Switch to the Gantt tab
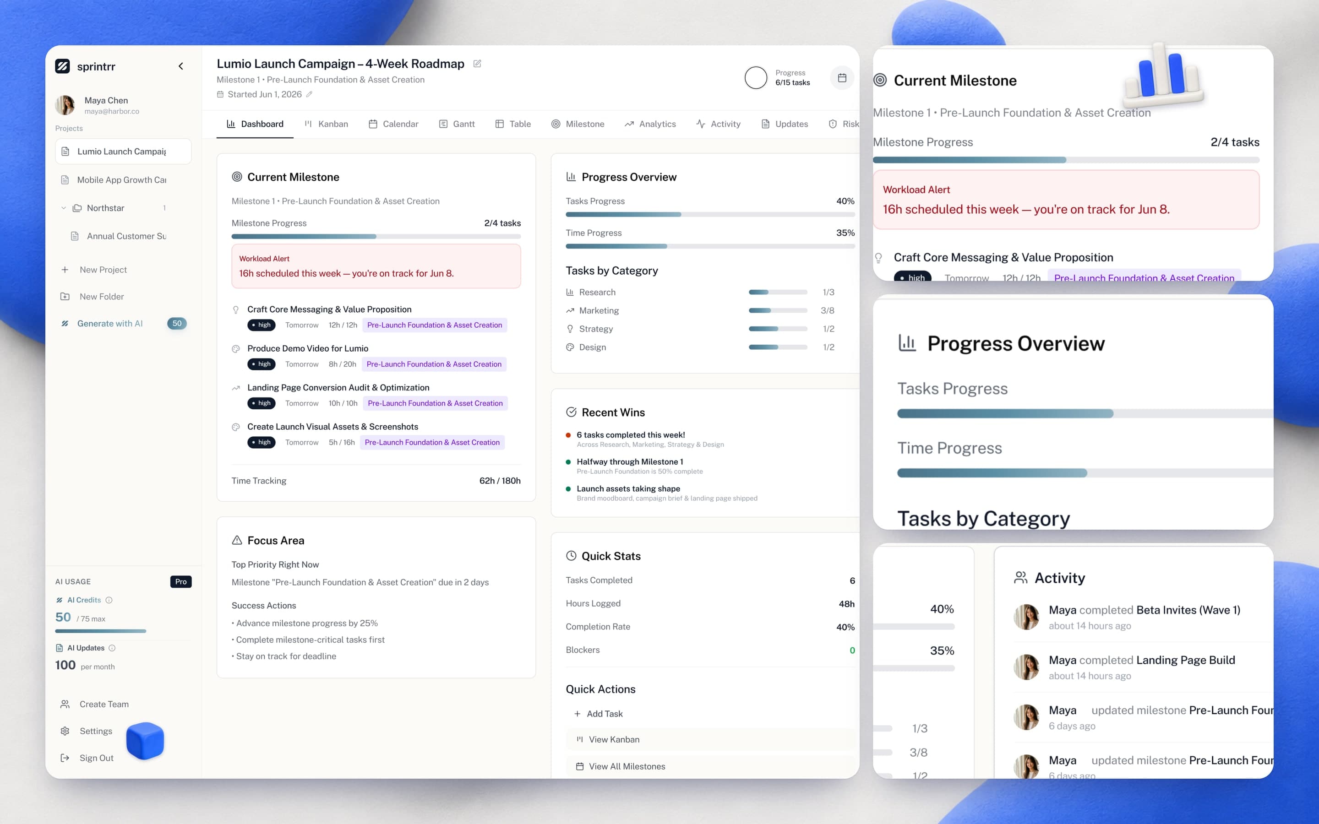The height and width of the screenshot is (824, 1319). [457, 124]
